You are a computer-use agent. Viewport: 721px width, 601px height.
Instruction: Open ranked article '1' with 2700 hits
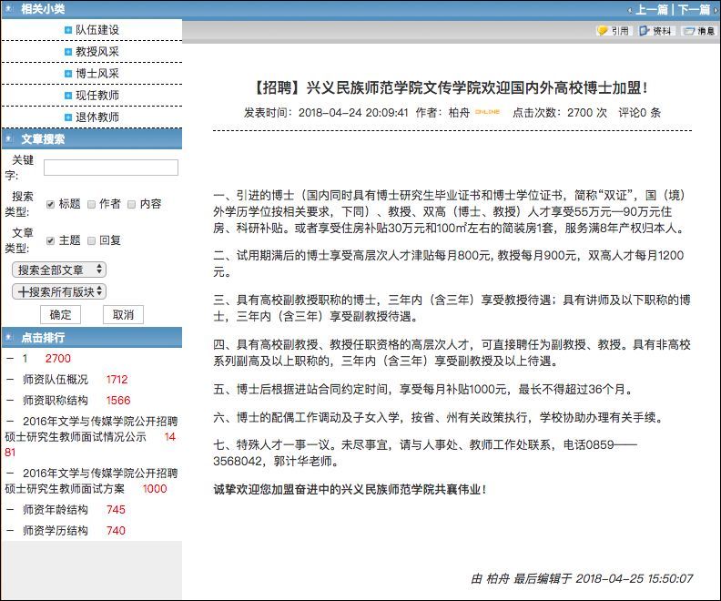(x=25, y=359)
